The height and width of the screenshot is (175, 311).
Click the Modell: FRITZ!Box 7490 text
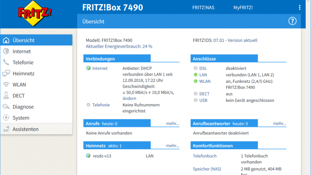click(x=109, y=41)
